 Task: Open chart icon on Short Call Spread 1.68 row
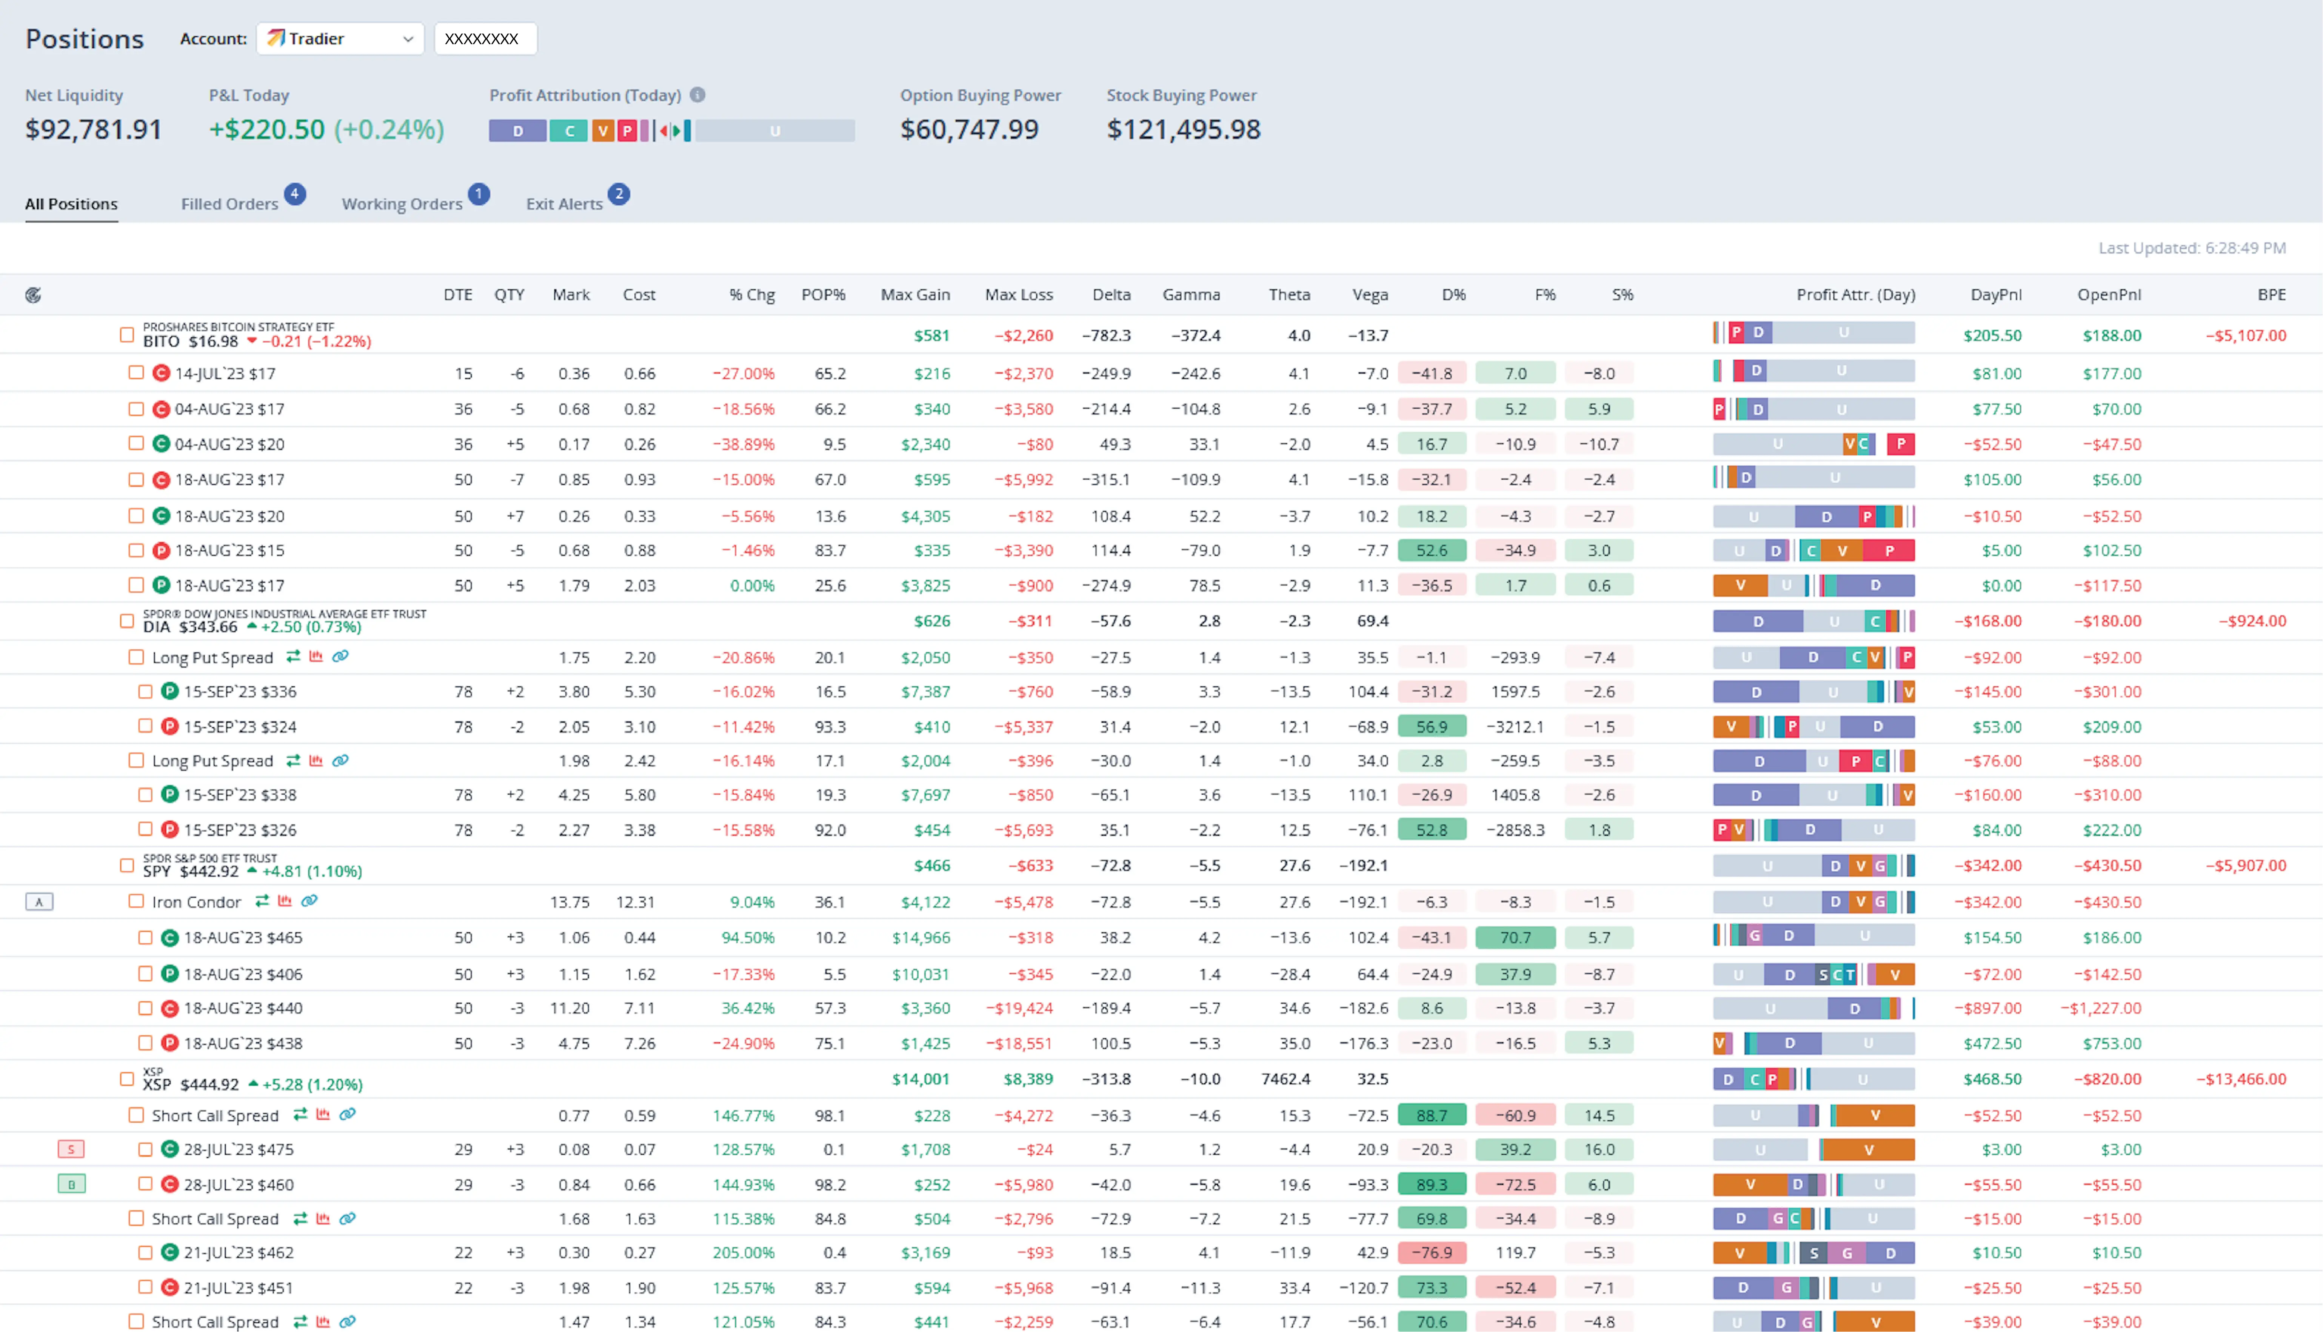(x=323, y=1218)
